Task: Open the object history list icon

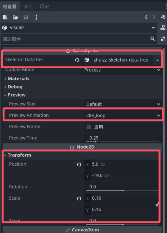Action: (x=163, y=17)
